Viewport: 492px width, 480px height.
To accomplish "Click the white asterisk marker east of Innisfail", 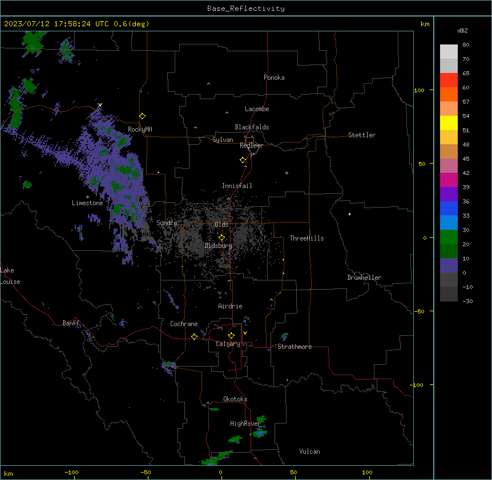I will (x=287, y=173).
